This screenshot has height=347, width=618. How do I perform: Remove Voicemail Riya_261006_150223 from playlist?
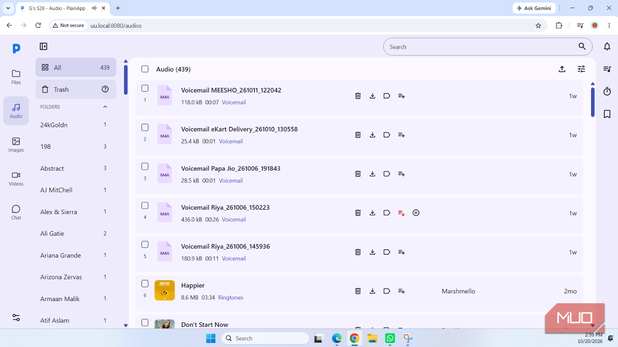pyautogui.click(x=401, y=213)
